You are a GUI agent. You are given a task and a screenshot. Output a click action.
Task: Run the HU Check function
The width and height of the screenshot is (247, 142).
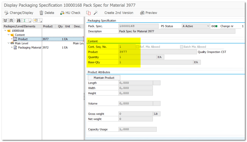pos(70,13)
